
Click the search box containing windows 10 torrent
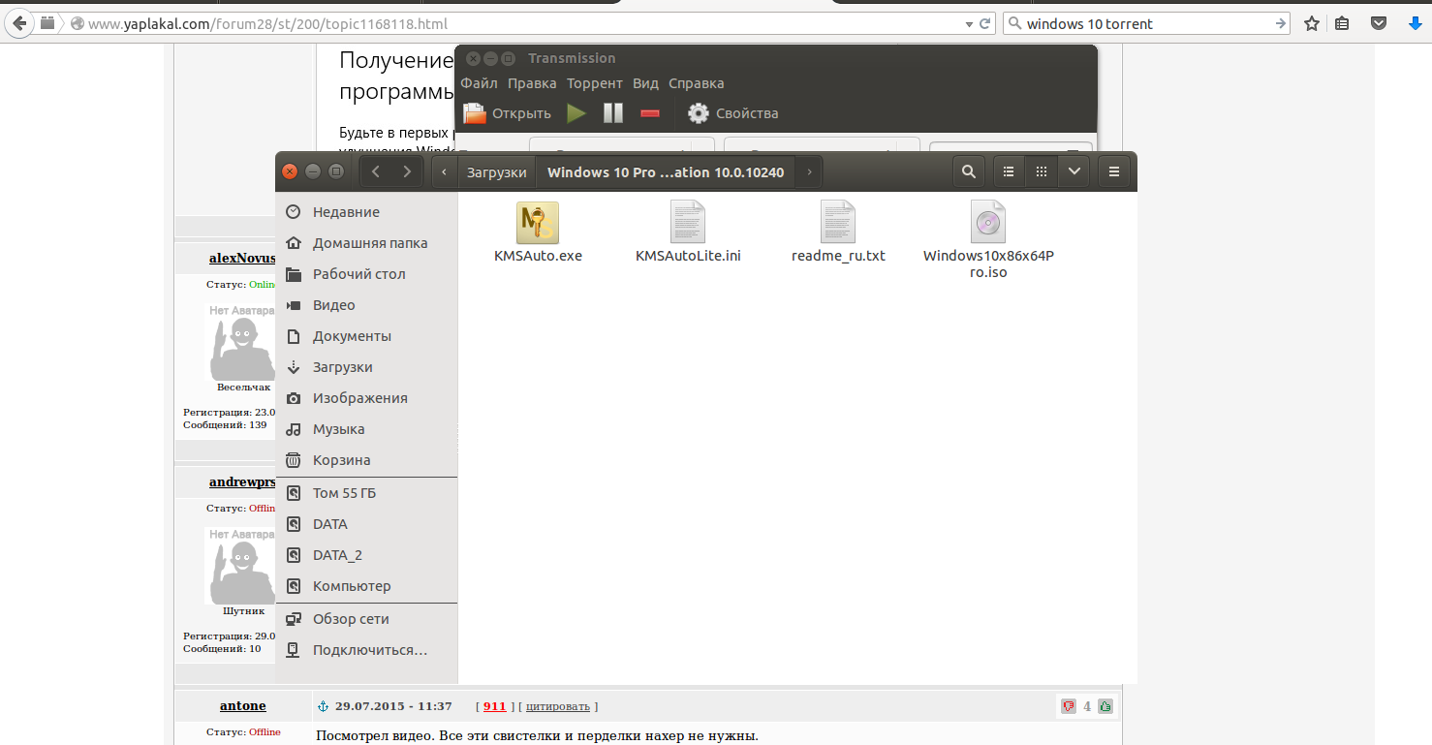[x=1147, y=23]
